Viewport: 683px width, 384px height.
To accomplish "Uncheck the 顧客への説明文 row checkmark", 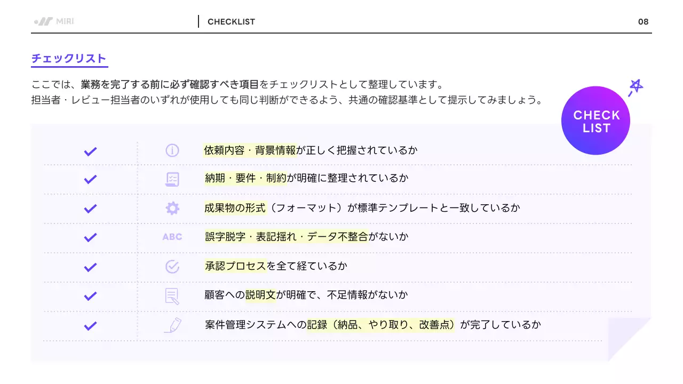I will 90,294.
